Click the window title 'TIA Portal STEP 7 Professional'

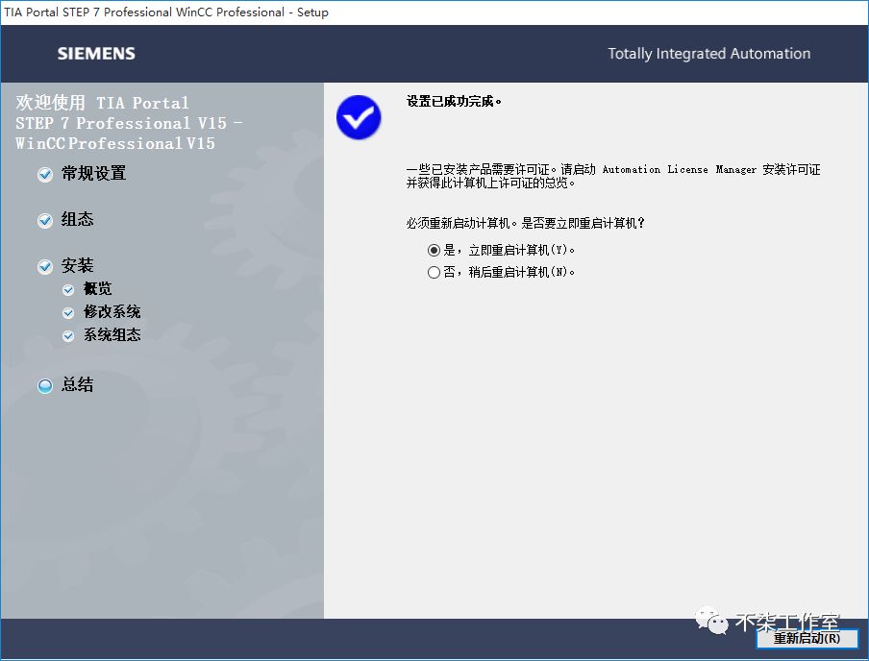[x=166, y=12]
